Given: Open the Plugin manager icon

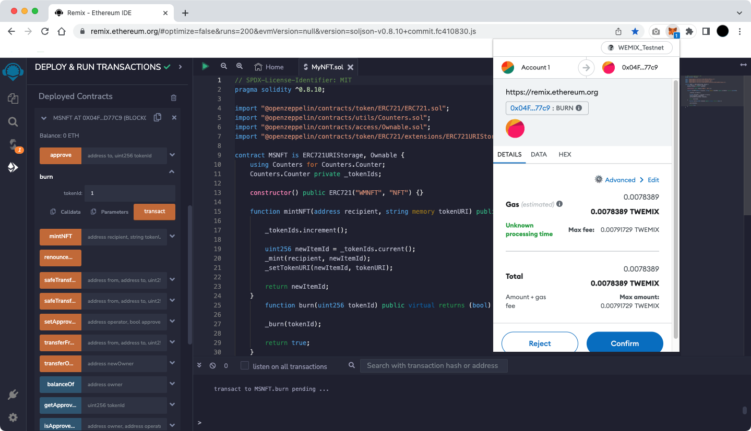Looking at the screenshot, I should [13, 395].
